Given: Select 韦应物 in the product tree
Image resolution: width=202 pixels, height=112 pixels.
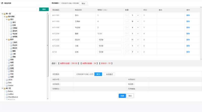Looking at the screenshot, I should point(15,34).
